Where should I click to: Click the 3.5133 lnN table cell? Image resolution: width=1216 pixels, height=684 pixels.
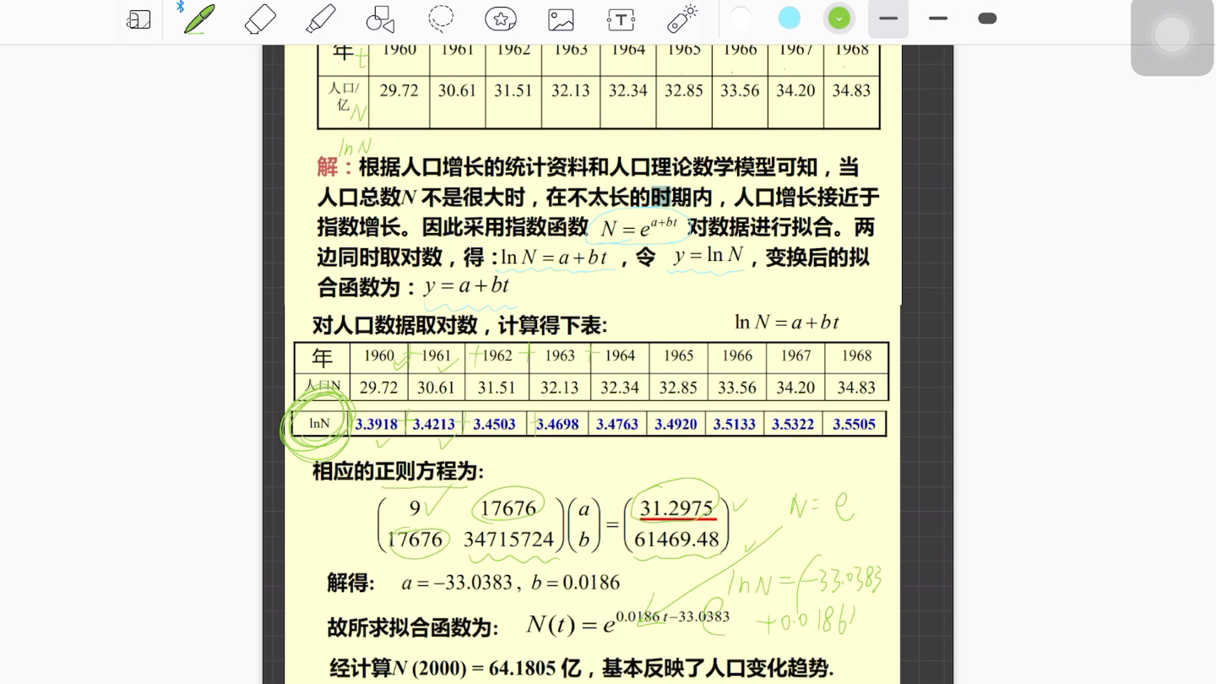point(735,424)
